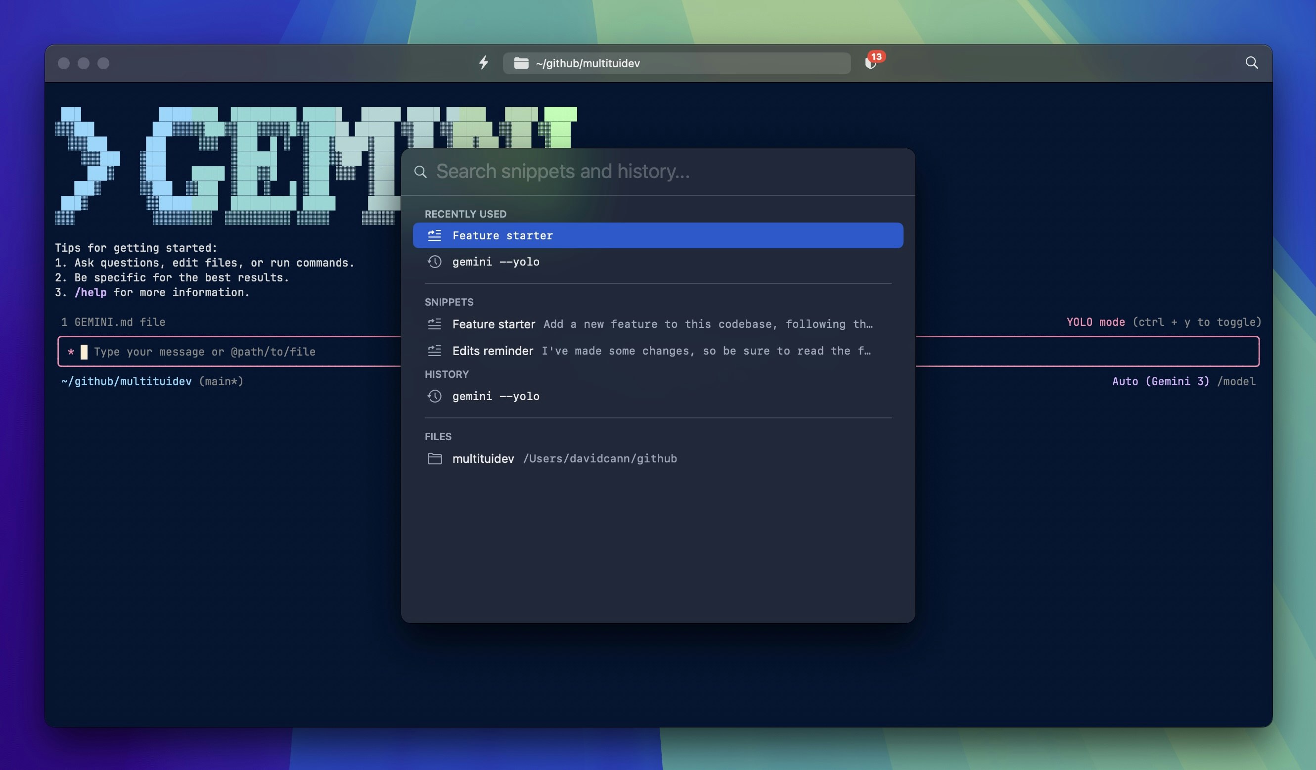Click the snippet icon beside Feature starter
Image resolution: width=1316 pixels, height=770 pixels.
(x=435, y=235)
